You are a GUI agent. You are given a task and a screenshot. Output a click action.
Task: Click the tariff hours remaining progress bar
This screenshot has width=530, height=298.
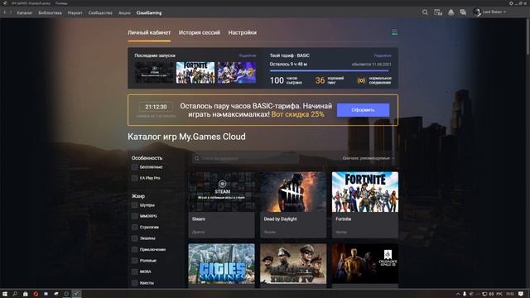(x=330, y=71)
